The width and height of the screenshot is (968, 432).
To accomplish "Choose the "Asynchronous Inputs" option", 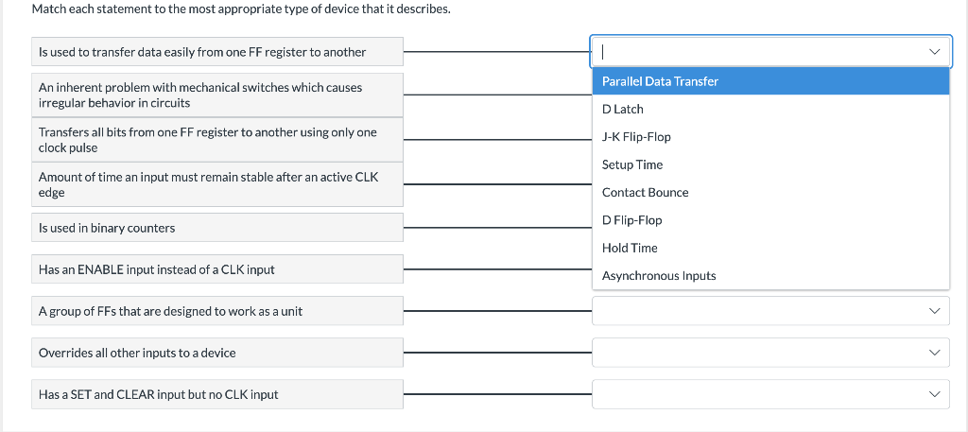I will [x=659, y=276].
